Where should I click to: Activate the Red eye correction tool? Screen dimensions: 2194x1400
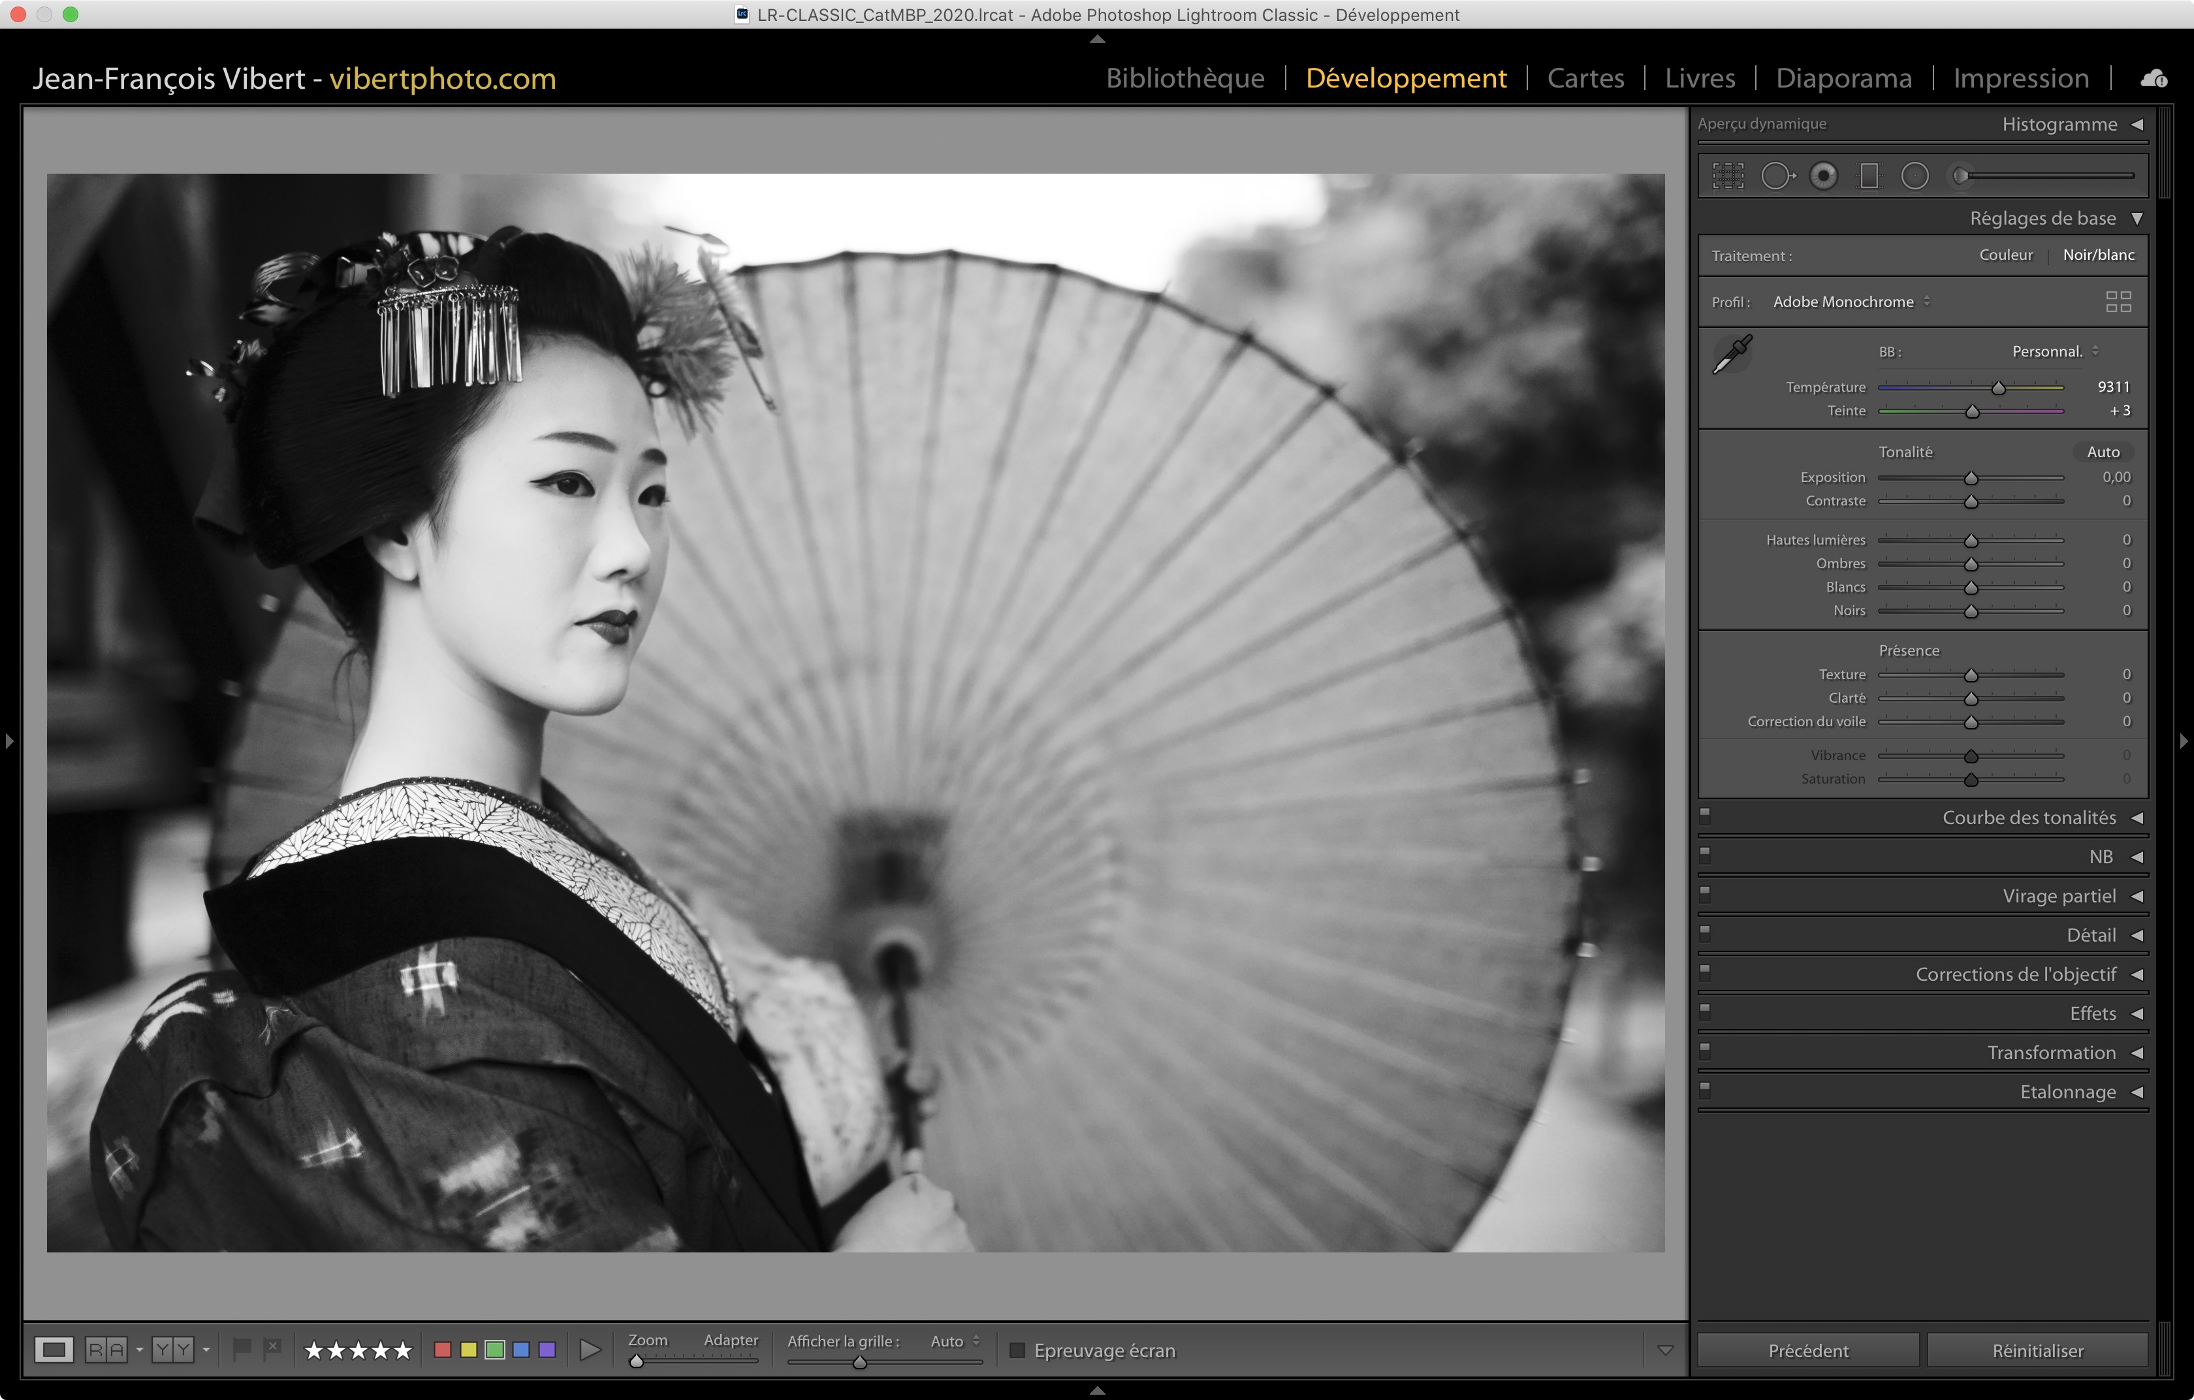pos(1823,176)
